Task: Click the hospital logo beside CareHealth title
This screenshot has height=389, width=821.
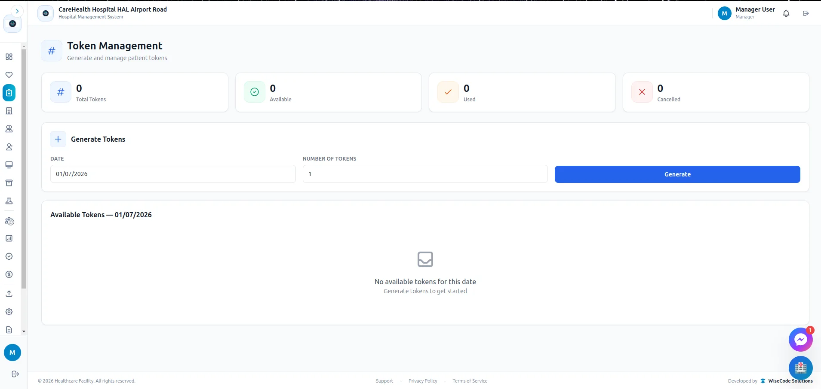Action: [x=46, y=13]
